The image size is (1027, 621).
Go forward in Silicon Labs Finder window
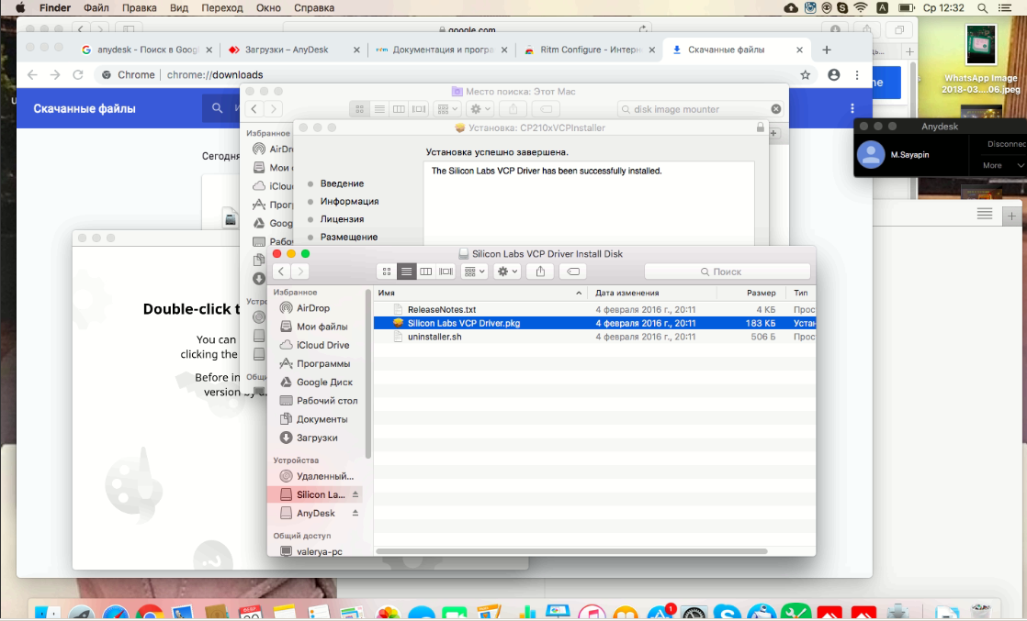click(x=300, y=272)
